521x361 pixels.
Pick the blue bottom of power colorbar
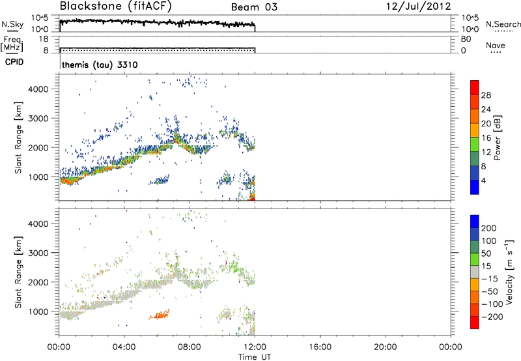point(475,187)
